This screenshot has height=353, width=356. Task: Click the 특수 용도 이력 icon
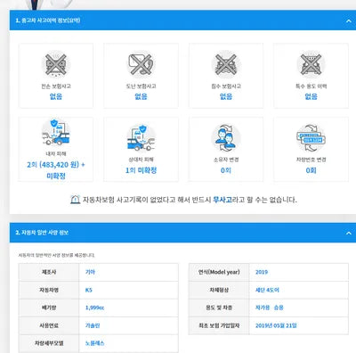point(311,64)
